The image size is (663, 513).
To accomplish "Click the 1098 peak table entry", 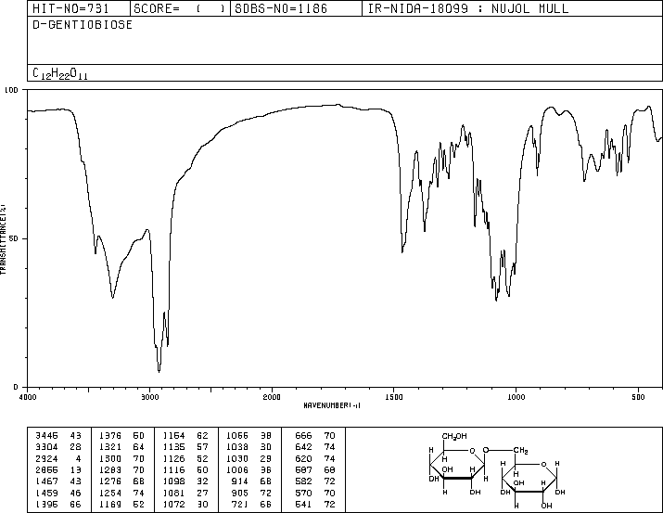I will point(185,481).
